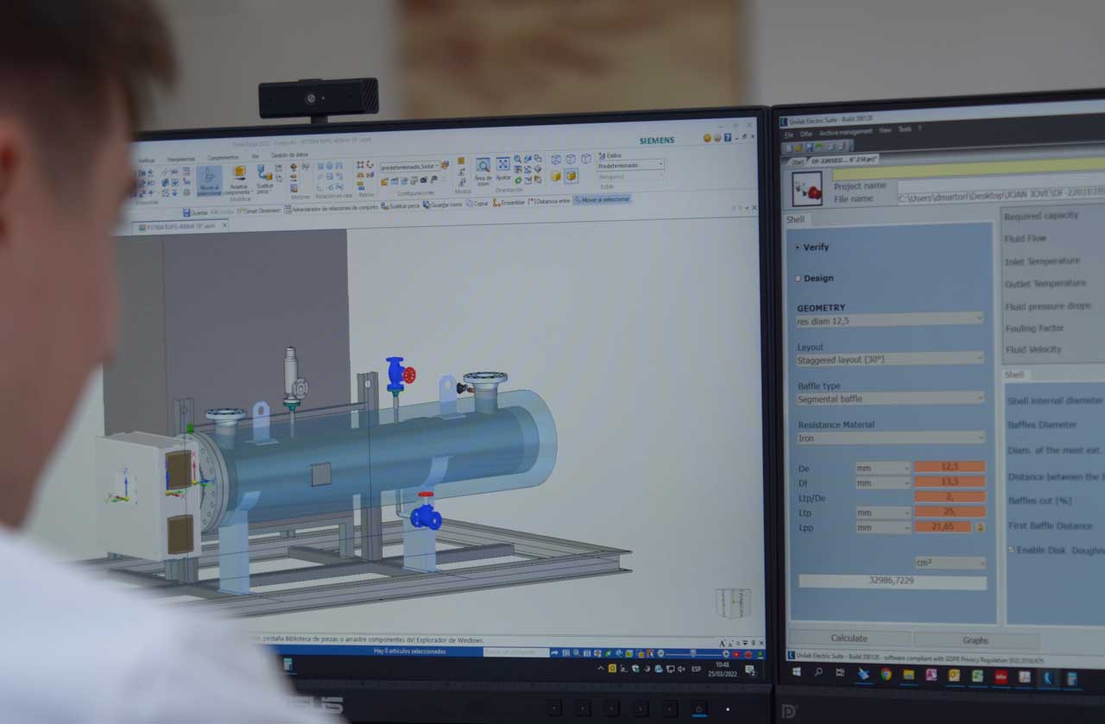Click the Sustituir pieza ribbon icon
This screenshot has width=1105, height=724.
tap(264, 175)
